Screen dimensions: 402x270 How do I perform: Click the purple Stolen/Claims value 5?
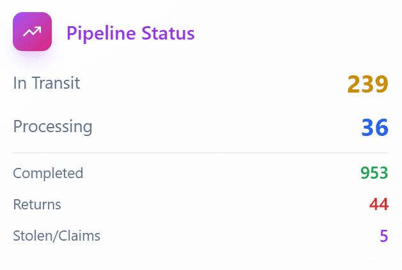point(383,236)
